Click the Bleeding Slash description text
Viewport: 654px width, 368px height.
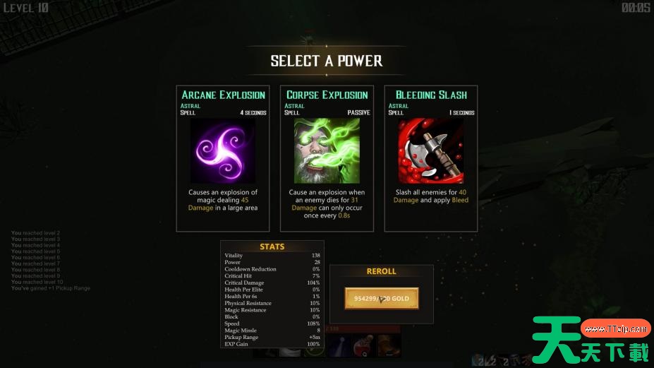click(x=431, y=196)
